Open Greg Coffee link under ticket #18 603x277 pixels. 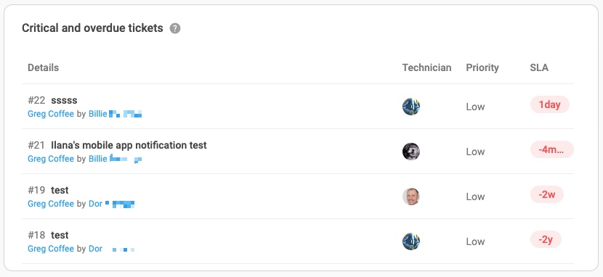coord(51,249)
